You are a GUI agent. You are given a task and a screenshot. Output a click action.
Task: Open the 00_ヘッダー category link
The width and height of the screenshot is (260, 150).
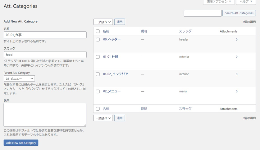click(x=112, y=39)
